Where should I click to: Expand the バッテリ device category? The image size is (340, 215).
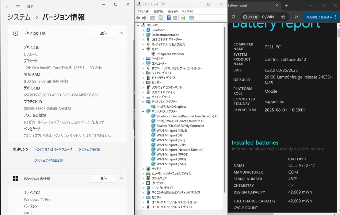[143, 169]
